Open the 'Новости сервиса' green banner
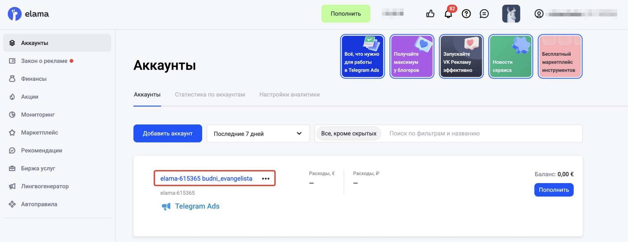 point(510,56)
